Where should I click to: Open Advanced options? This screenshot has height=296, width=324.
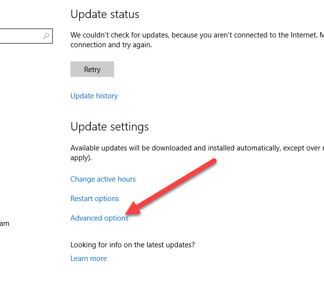pyautogui.click(x=99, y=218)
